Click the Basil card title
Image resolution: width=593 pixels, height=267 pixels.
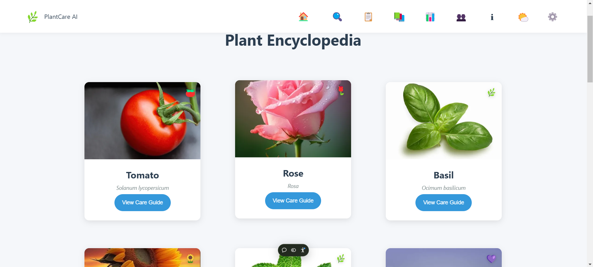tap(444, 175)
